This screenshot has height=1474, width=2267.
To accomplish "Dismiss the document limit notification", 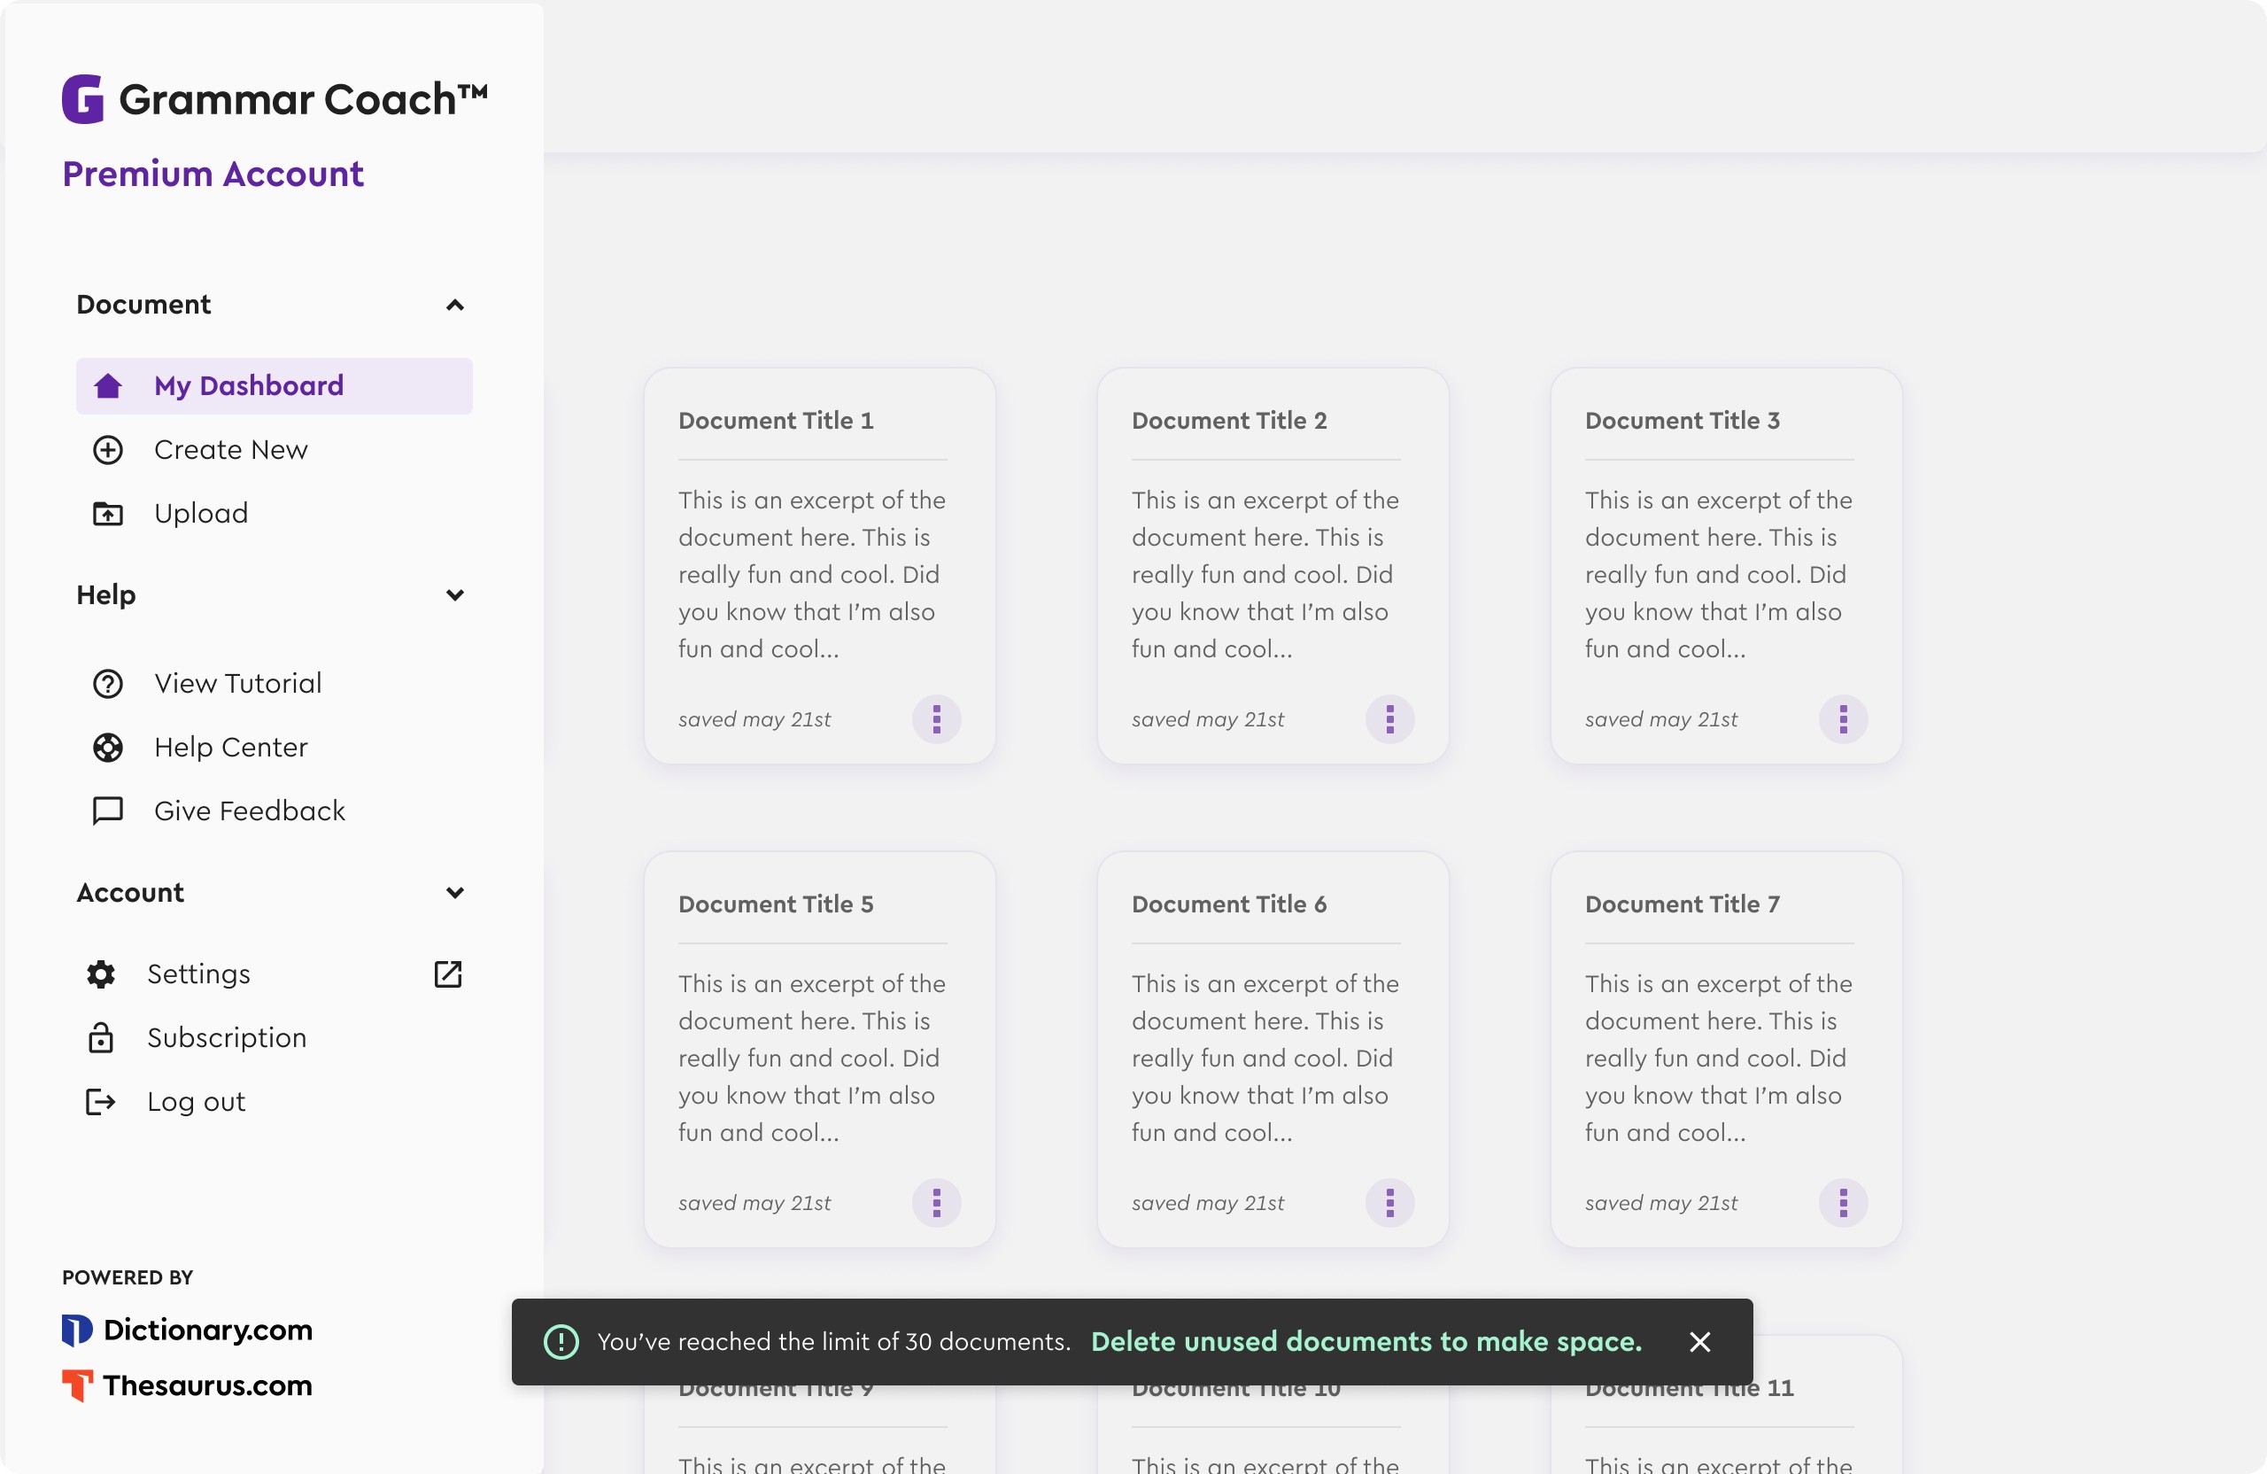I will [x=1700, y=1343].
